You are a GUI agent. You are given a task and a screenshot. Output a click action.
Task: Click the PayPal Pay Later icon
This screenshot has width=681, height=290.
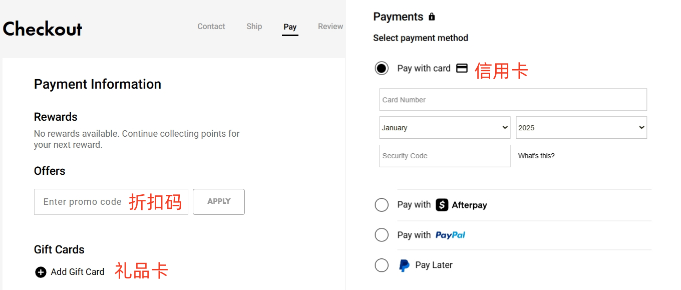[404, 265]
